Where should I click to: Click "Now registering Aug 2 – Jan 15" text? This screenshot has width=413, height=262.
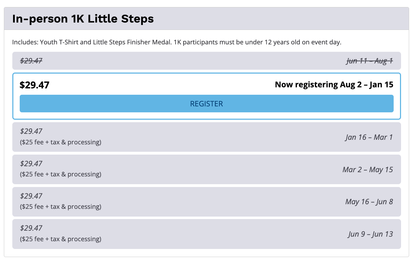334,85
